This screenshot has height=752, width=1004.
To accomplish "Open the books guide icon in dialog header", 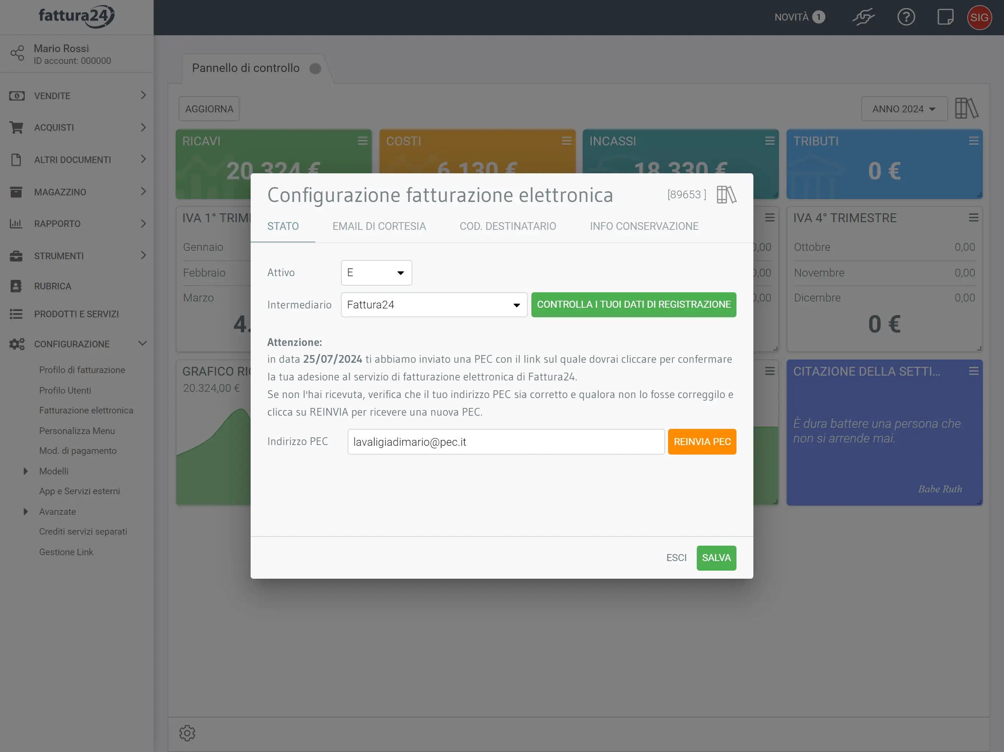I will coord(726,195).
